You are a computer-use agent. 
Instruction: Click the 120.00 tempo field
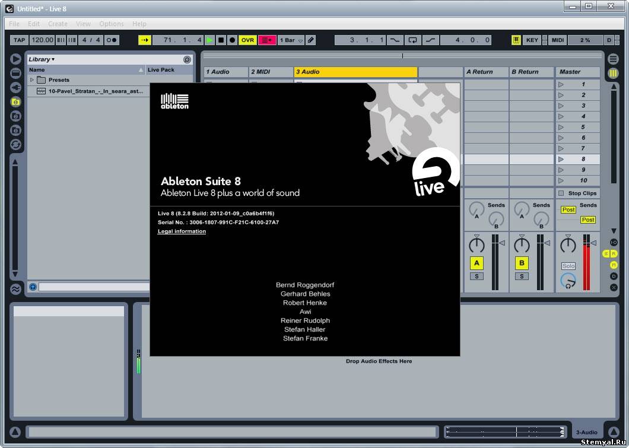[x=42, y=40]
